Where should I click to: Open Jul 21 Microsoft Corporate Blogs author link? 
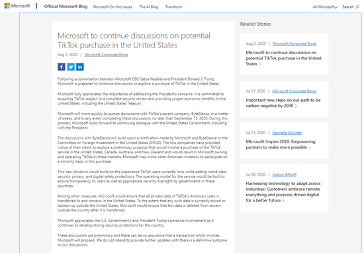tap(294, 91)
